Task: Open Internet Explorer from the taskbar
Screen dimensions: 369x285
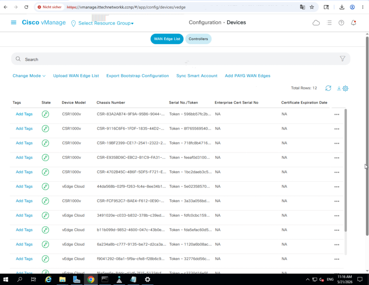Action: [x=48, y=279]
